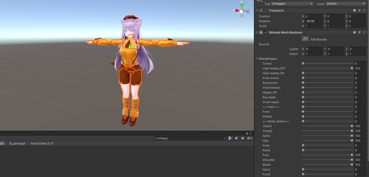
Task: Click the Big breasts blendshape slider
Action: 327,83
